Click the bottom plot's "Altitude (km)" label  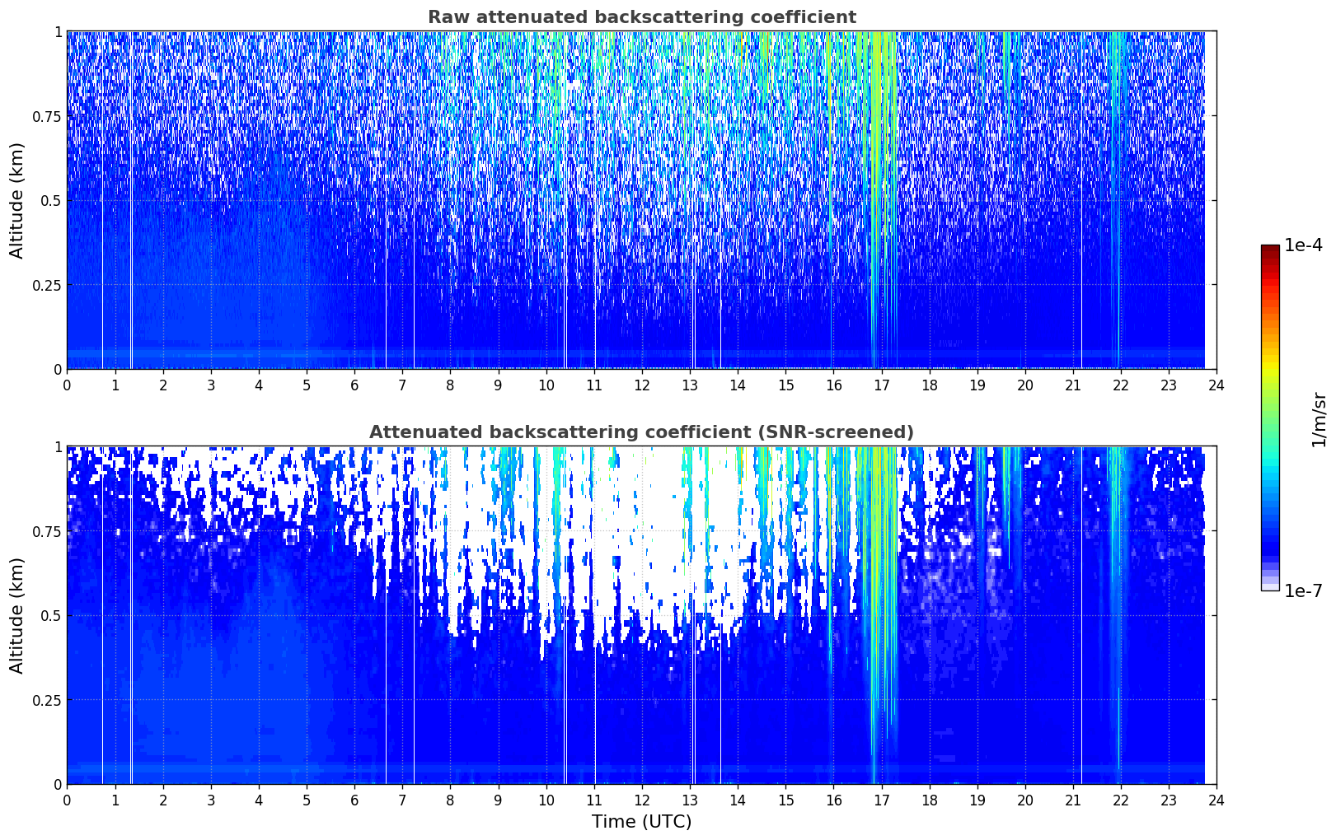pyautogui.click(x=17, y=615)
